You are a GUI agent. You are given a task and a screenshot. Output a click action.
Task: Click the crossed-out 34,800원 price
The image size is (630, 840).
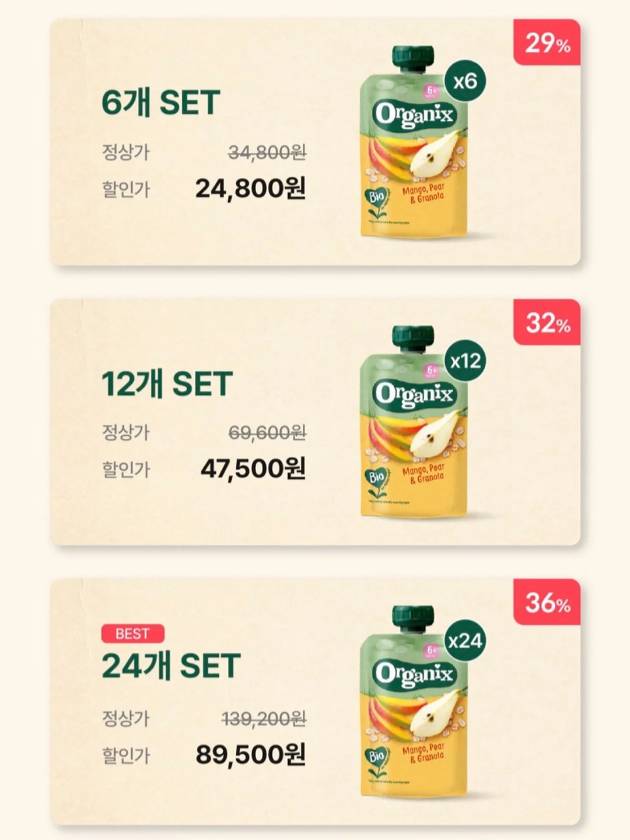pos(267,152)
